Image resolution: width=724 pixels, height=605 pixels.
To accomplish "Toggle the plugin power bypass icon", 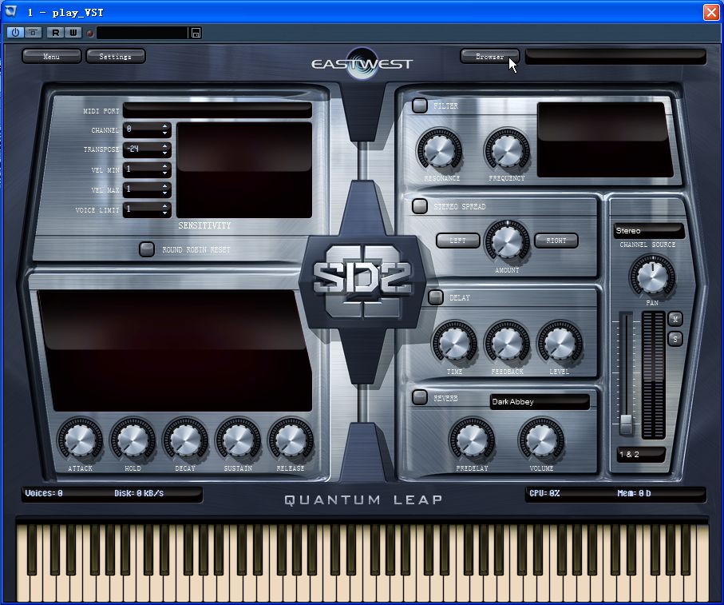I will tap(15, 32).
